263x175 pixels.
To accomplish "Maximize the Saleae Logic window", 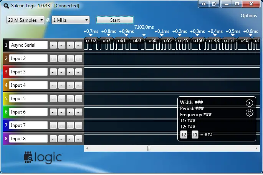I will click(x=237, y=4).
